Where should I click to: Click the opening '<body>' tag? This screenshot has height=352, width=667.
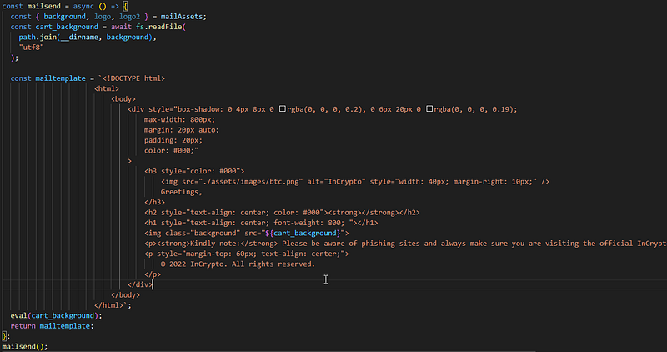(123, 99)
